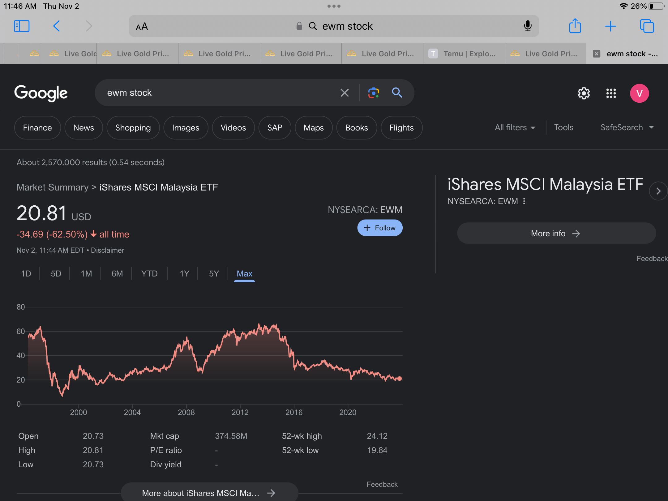Clear the Google search box with X
The image size is (668, 501).
[345, 93]
